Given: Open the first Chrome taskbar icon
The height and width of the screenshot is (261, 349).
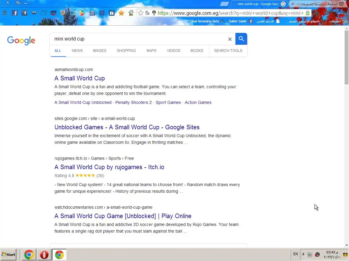Looking at the screenshot, I should 29,255.
